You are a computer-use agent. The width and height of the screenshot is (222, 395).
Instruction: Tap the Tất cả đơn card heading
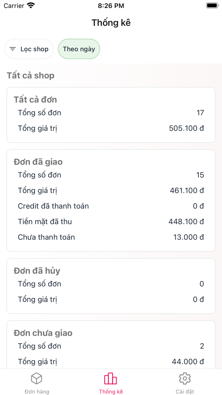point(35,100)
